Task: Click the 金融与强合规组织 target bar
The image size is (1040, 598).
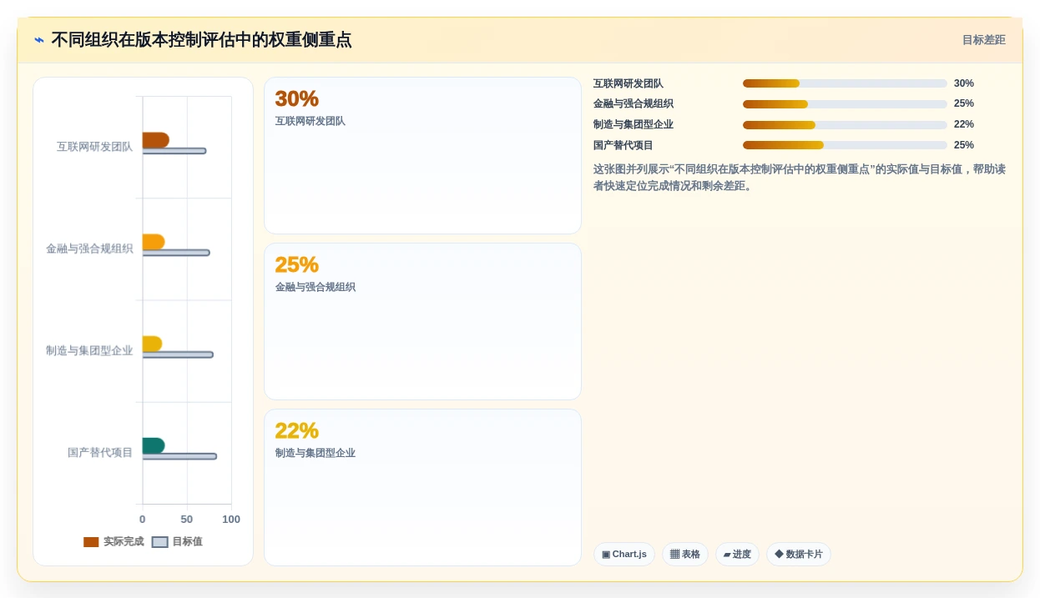Action: [175, 253]
